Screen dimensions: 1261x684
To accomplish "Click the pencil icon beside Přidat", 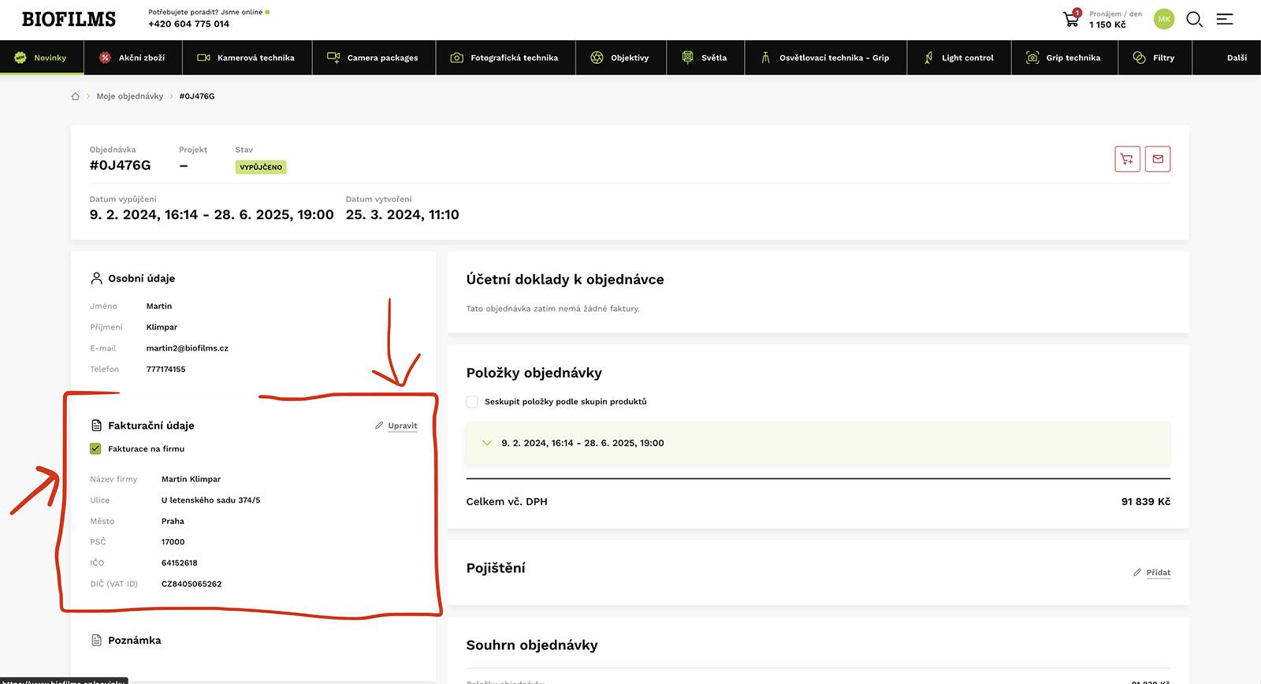I will coord(1137,572).
